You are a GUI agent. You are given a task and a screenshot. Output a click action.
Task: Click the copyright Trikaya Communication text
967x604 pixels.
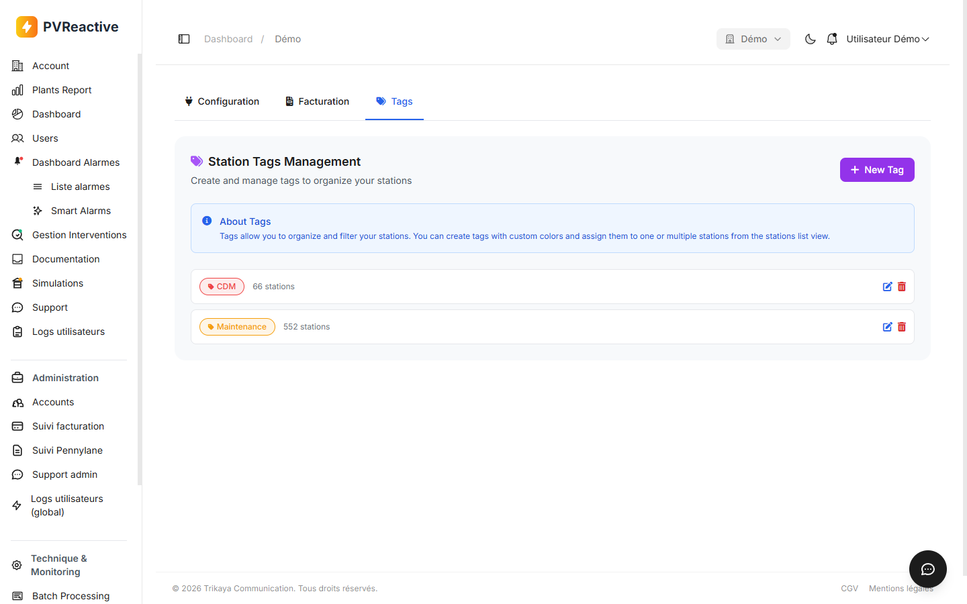(275, 589)
